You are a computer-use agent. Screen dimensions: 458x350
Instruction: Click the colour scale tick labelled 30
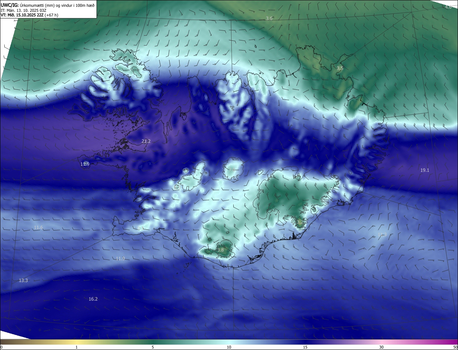pyautogui.click(x=381, y=347)
